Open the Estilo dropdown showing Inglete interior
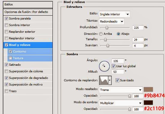The width and height of the screenshot is (165, 114). (x=114, y=14)
